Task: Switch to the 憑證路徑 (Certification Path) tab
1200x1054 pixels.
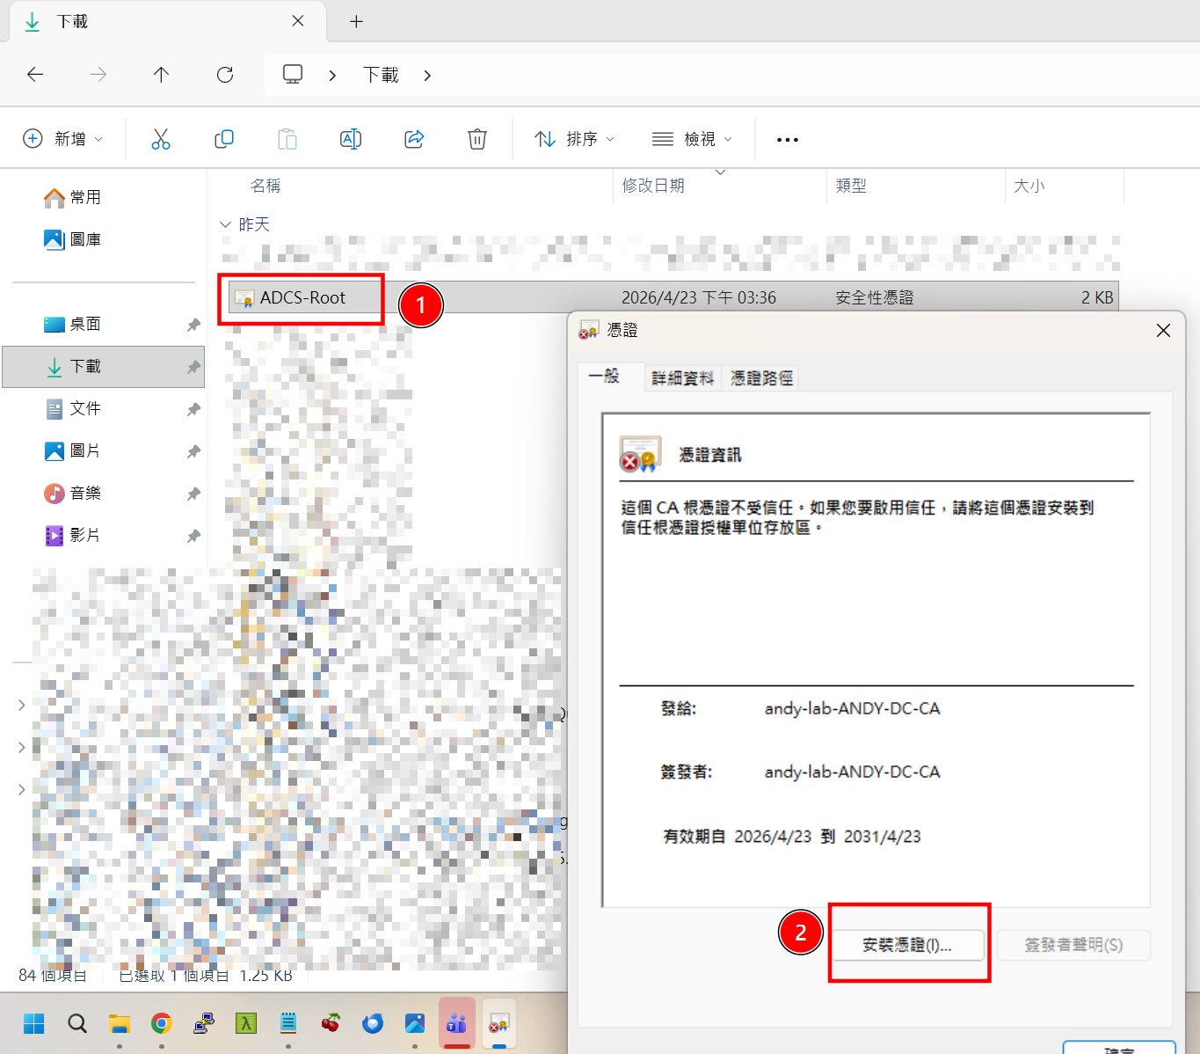Action: click(x=761, y=378)
